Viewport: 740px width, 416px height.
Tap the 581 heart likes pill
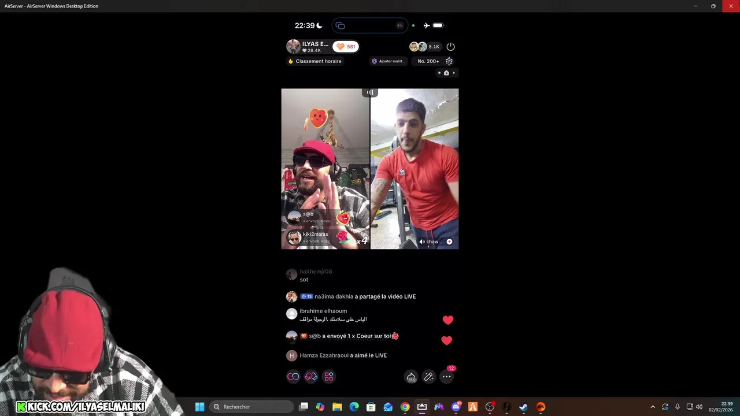click(346, 47)
